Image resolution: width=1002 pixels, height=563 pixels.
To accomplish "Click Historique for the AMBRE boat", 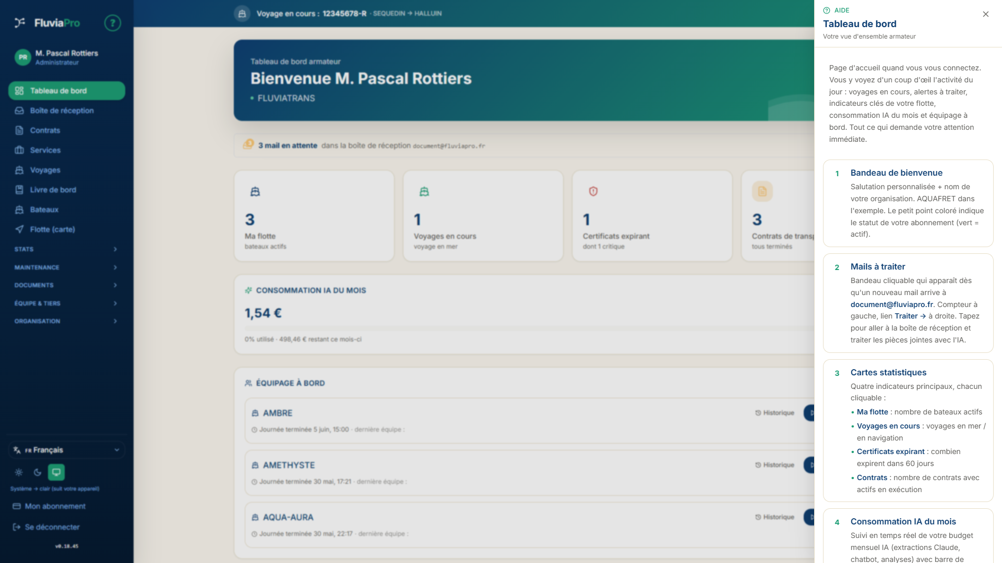I will tap(774, 413).
